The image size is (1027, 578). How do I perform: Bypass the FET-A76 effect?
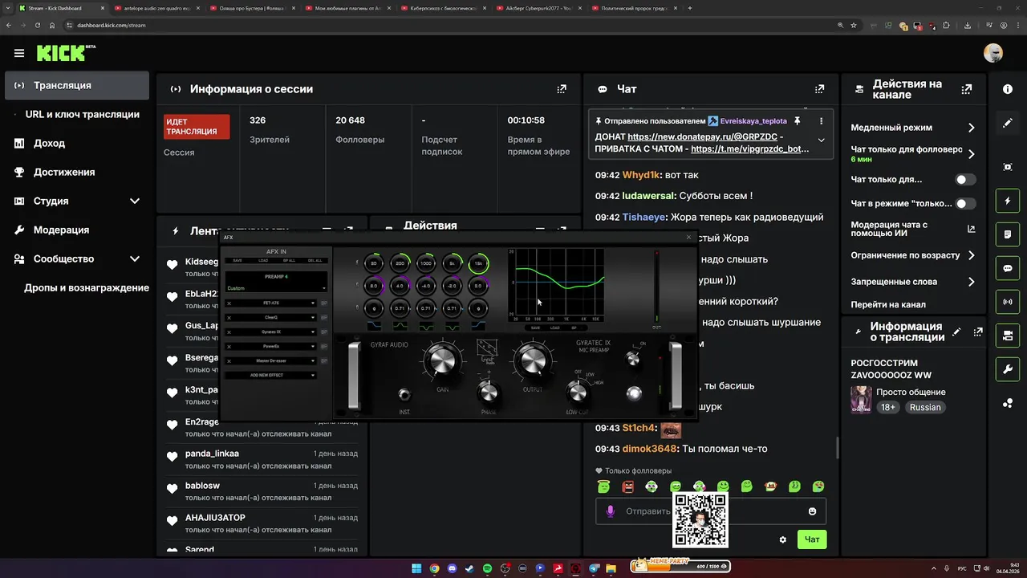coord(324,303)
